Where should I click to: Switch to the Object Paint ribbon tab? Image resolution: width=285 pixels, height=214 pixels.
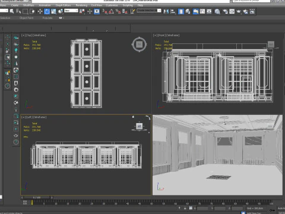coord(26,18)
